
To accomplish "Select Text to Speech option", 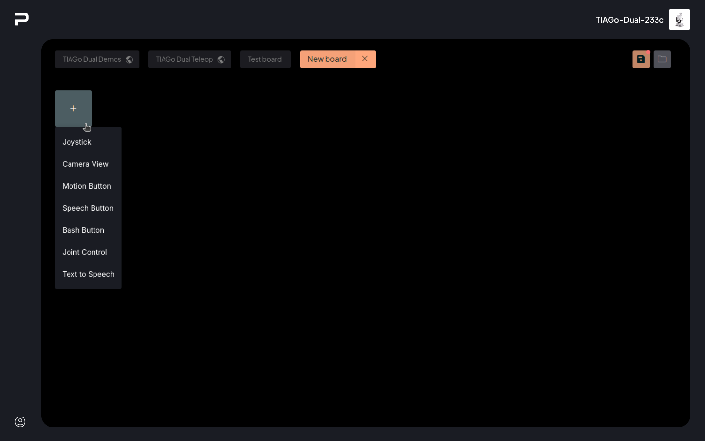I will [x=88, y=274].
